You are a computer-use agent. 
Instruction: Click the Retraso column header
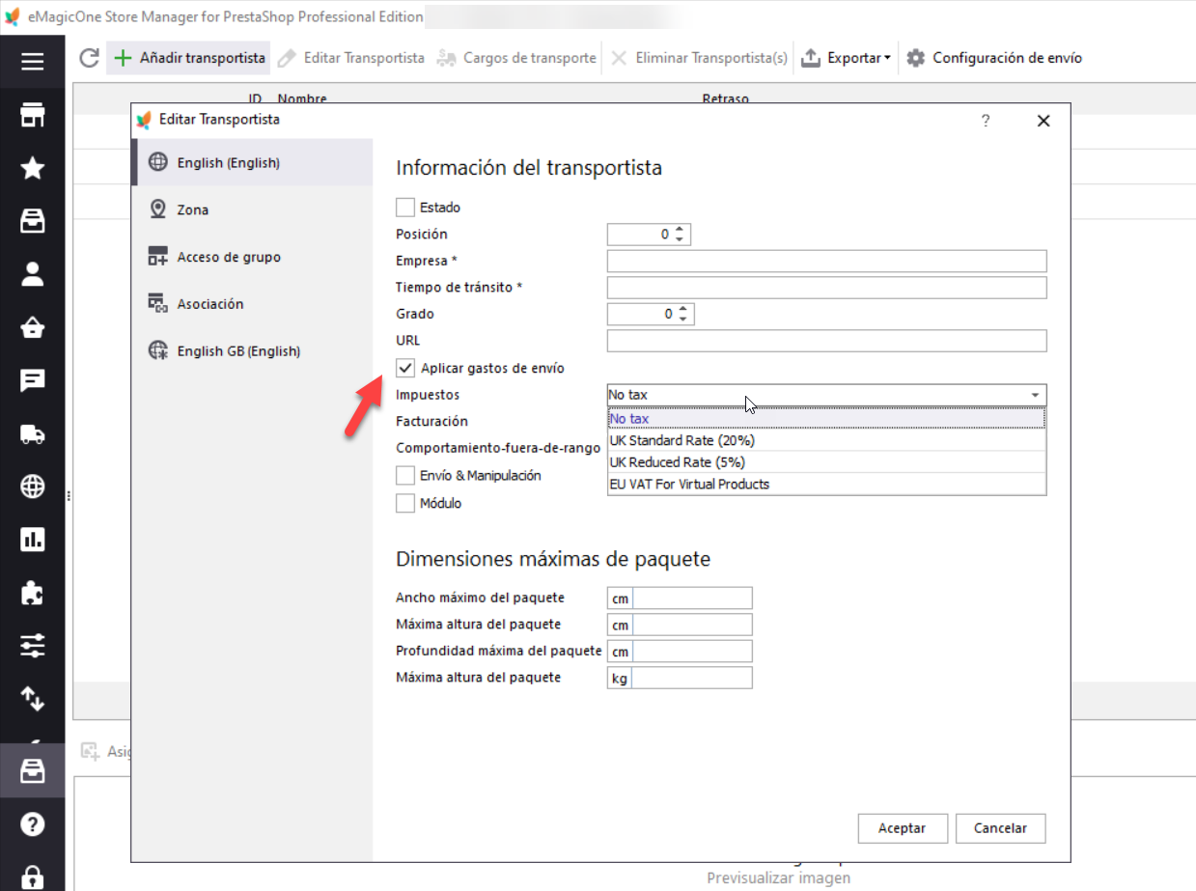[x=725, y=98]
